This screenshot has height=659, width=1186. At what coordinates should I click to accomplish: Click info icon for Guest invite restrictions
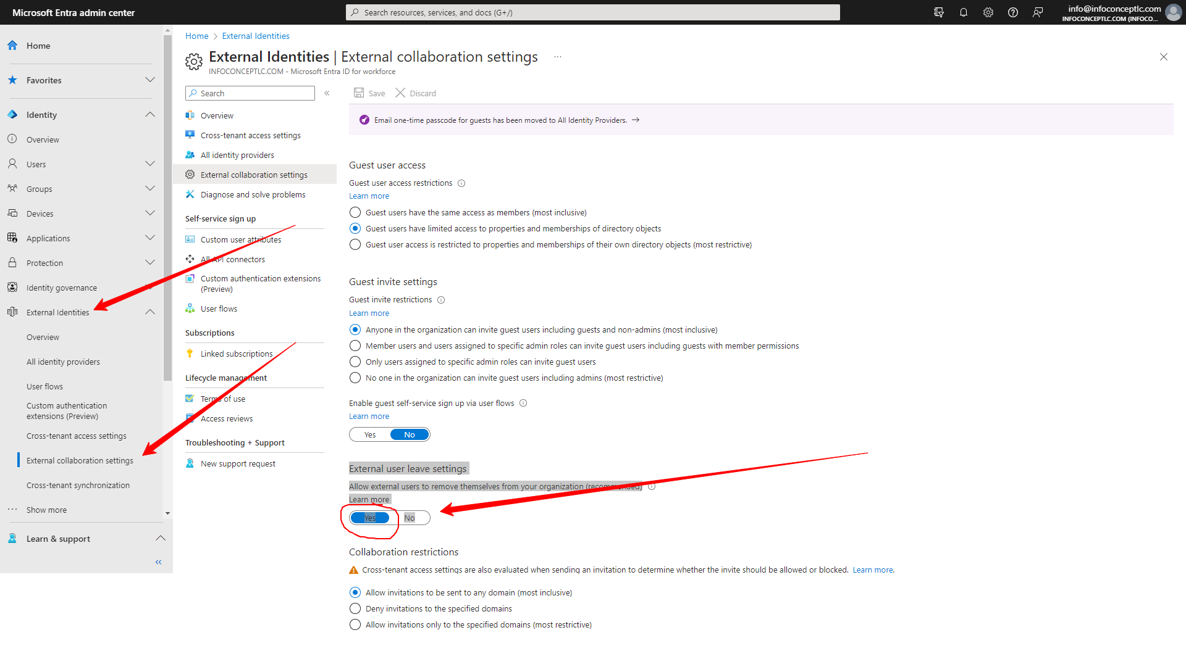click(441, 300)
